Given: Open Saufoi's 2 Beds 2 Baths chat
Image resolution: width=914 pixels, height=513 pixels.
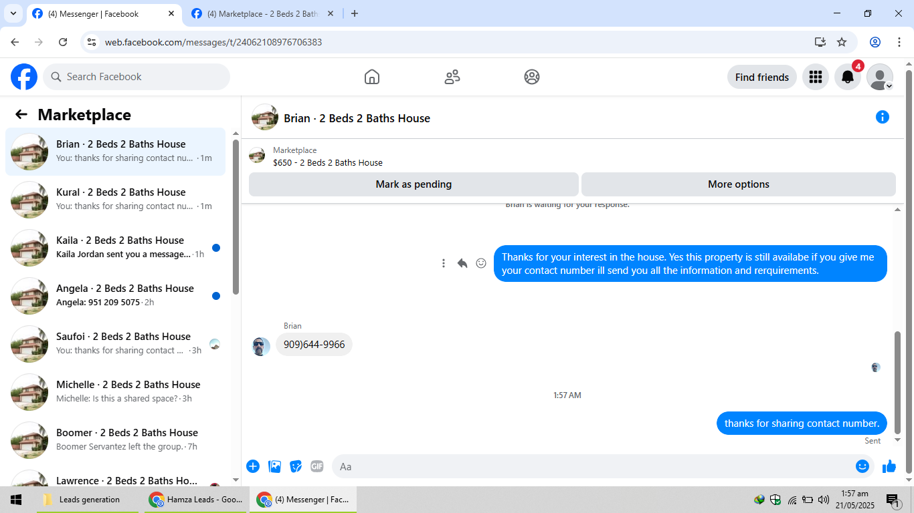Looking at the screenshot, I should [x=116, y=344].
